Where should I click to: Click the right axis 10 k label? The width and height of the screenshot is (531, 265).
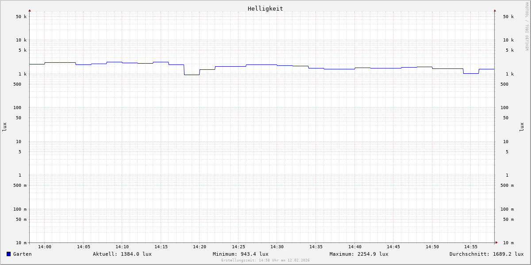[x=508, y=40]
